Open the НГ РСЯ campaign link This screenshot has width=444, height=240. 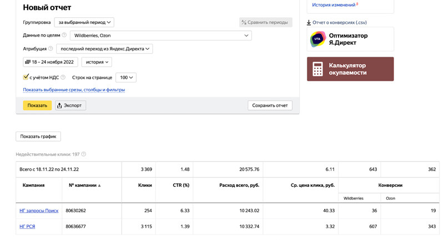27,227
